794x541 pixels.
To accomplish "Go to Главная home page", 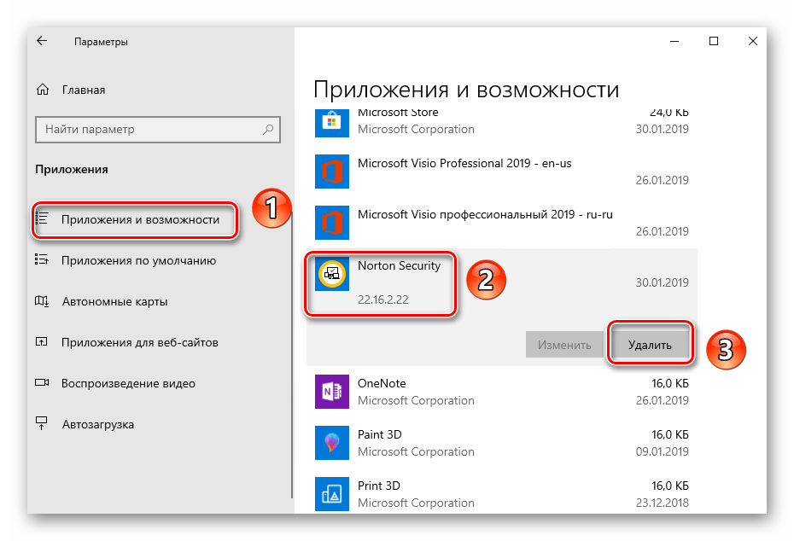I will pos(83,90).
